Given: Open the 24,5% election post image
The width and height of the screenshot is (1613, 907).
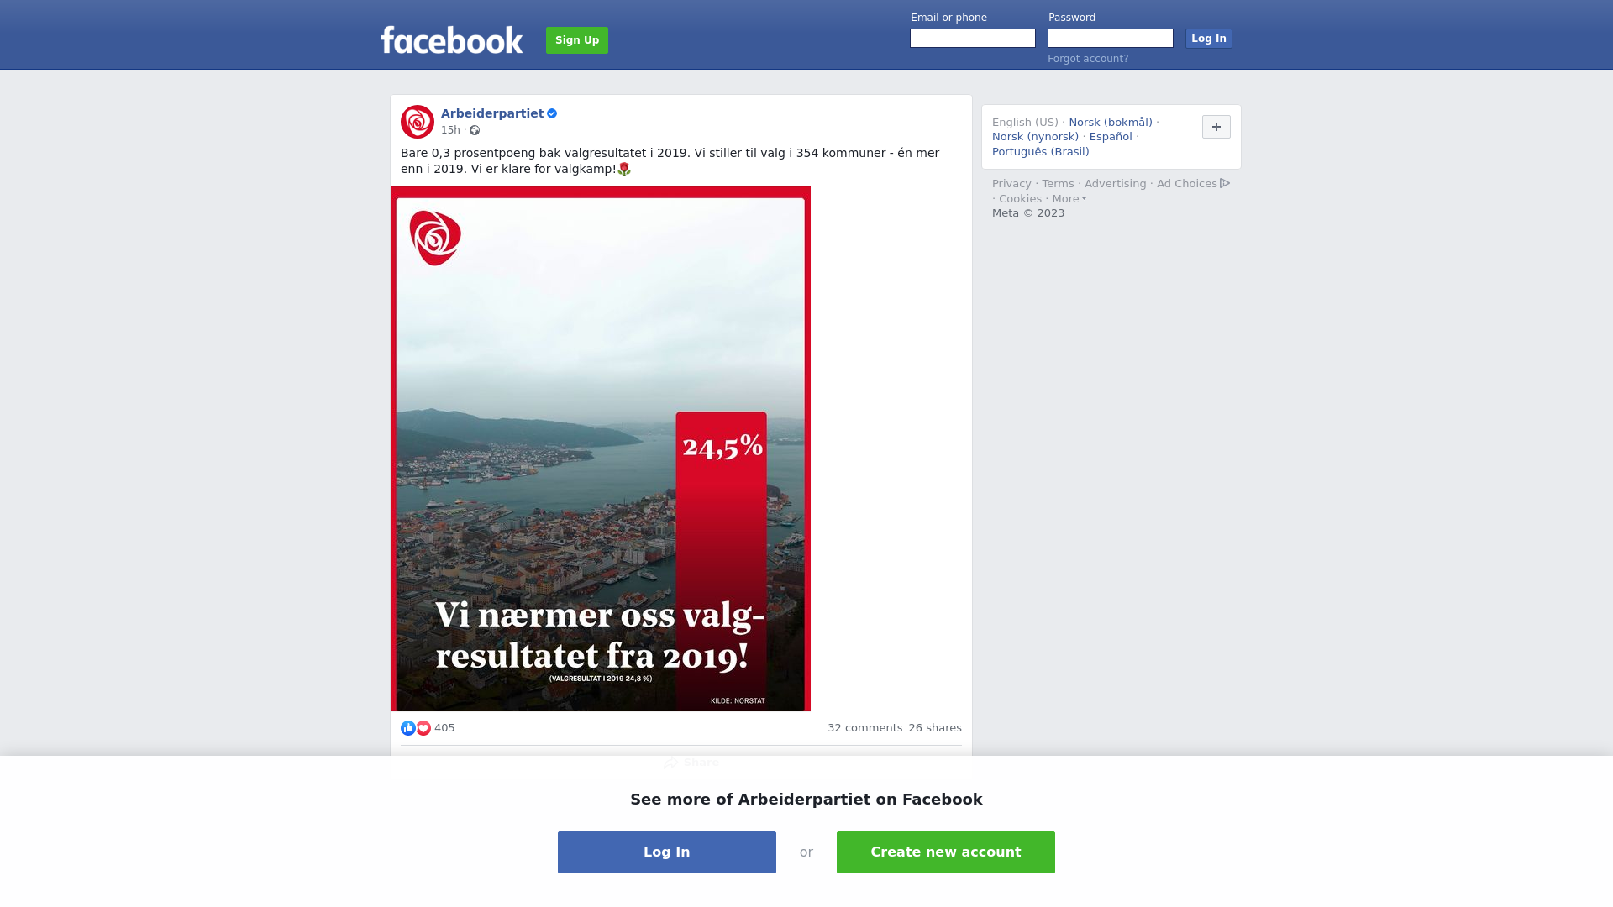Looking at the screenshot, I should 601,449.
